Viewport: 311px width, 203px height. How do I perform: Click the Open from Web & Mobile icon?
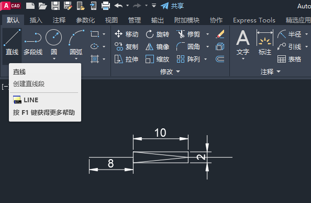(x=81, y=6)
